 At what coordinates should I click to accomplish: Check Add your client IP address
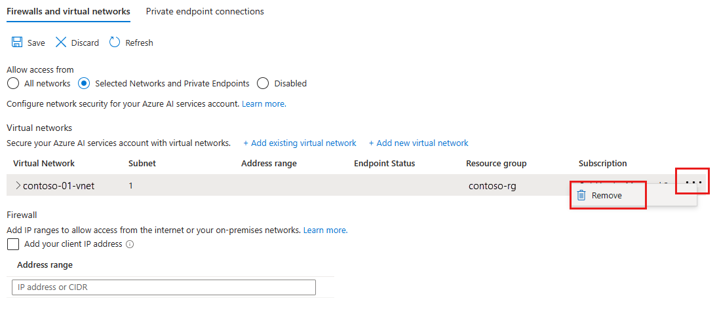click(13, 244)
